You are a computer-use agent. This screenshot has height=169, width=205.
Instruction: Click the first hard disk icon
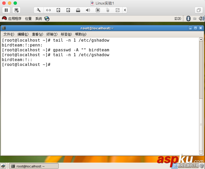[58, 10]
